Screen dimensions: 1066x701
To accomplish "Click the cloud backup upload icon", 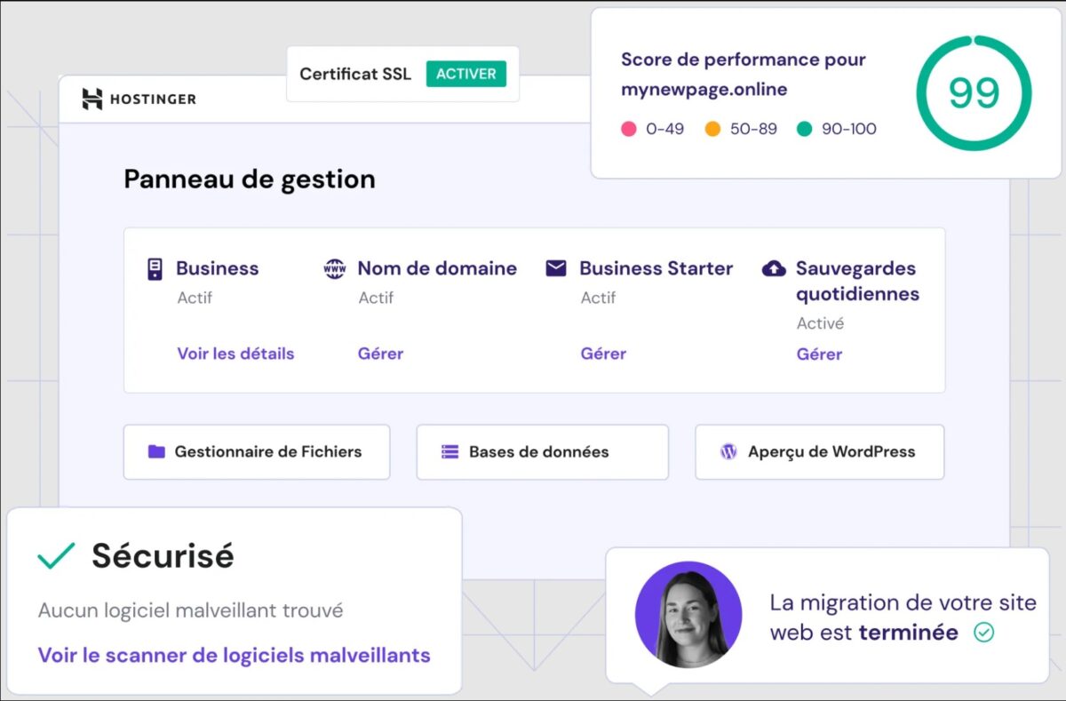I will coord(774,268).
